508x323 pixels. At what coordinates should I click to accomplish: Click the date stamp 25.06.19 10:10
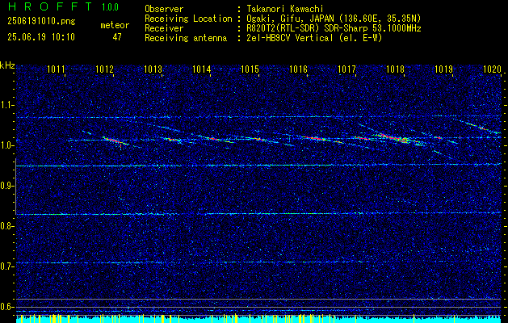point(41,37)
